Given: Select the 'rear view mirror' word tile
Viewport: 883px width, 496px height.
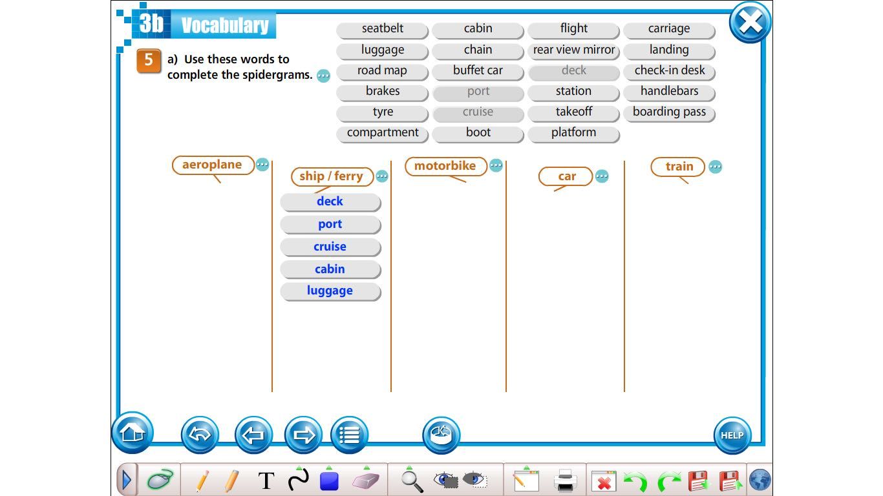Looking at the screenshot, I should coord(574,50).
